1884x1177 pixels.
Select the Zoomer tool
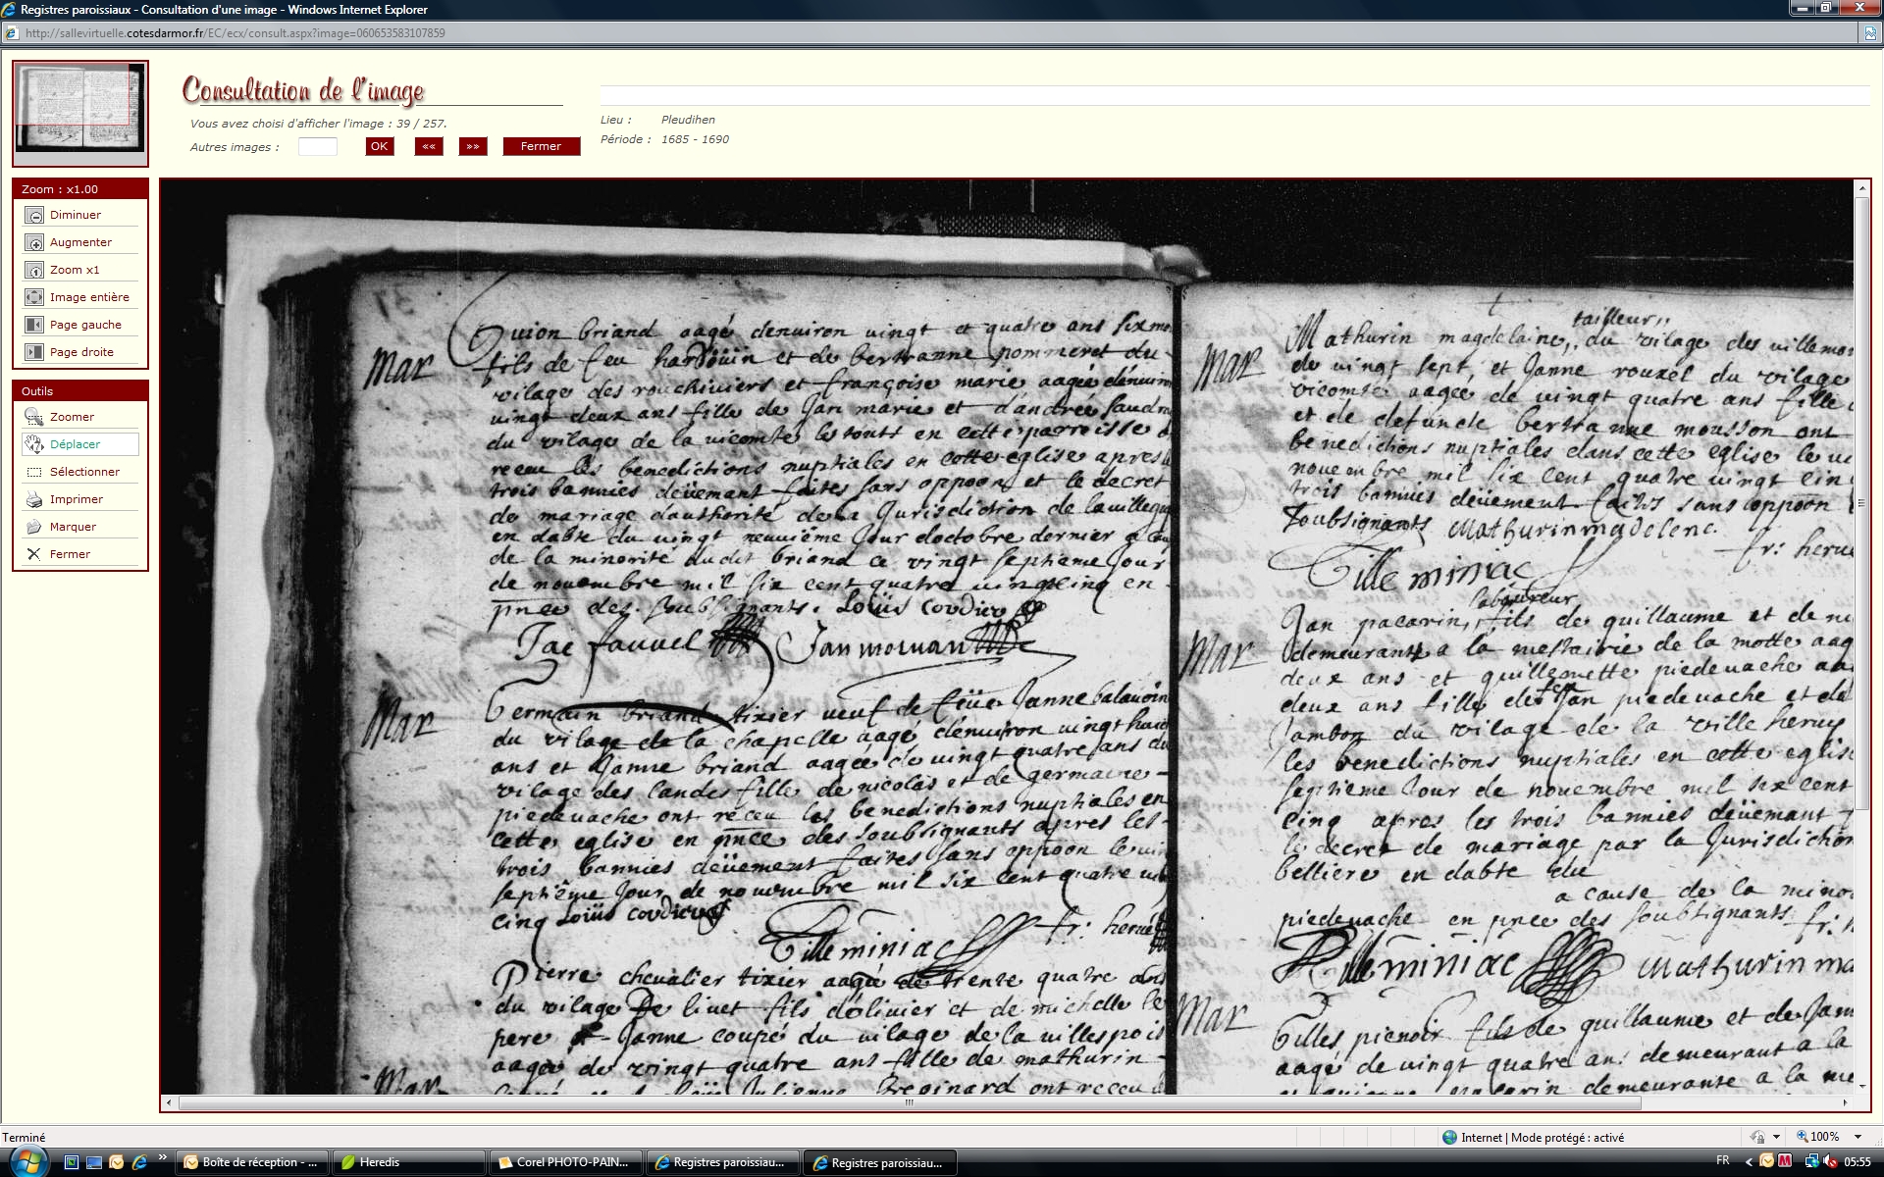34,417
